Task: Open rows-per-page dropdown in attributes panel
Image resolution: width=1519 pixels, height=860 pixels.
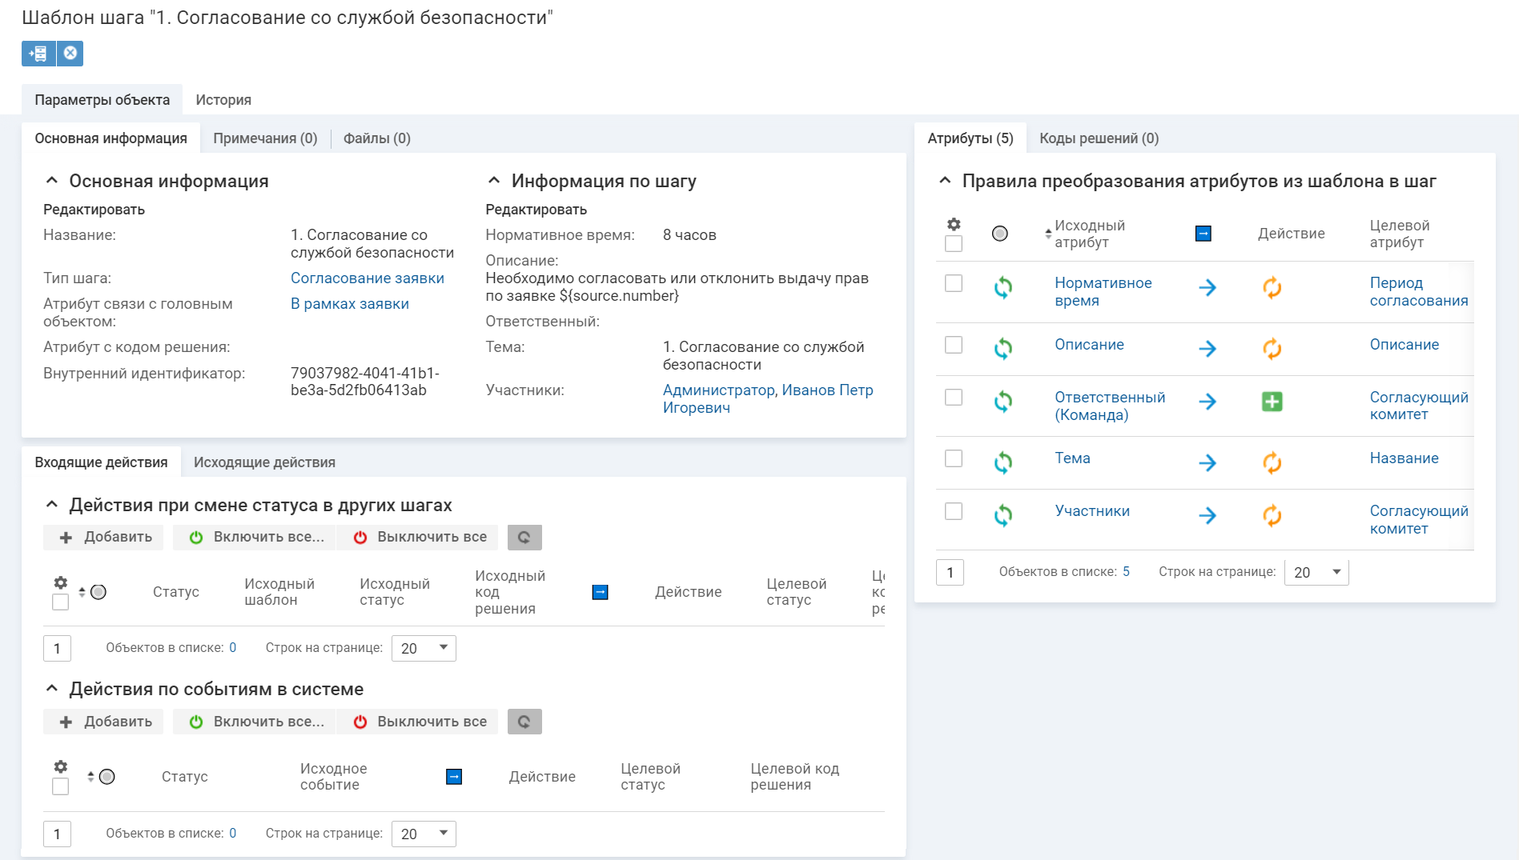Action: (1316, 572)
